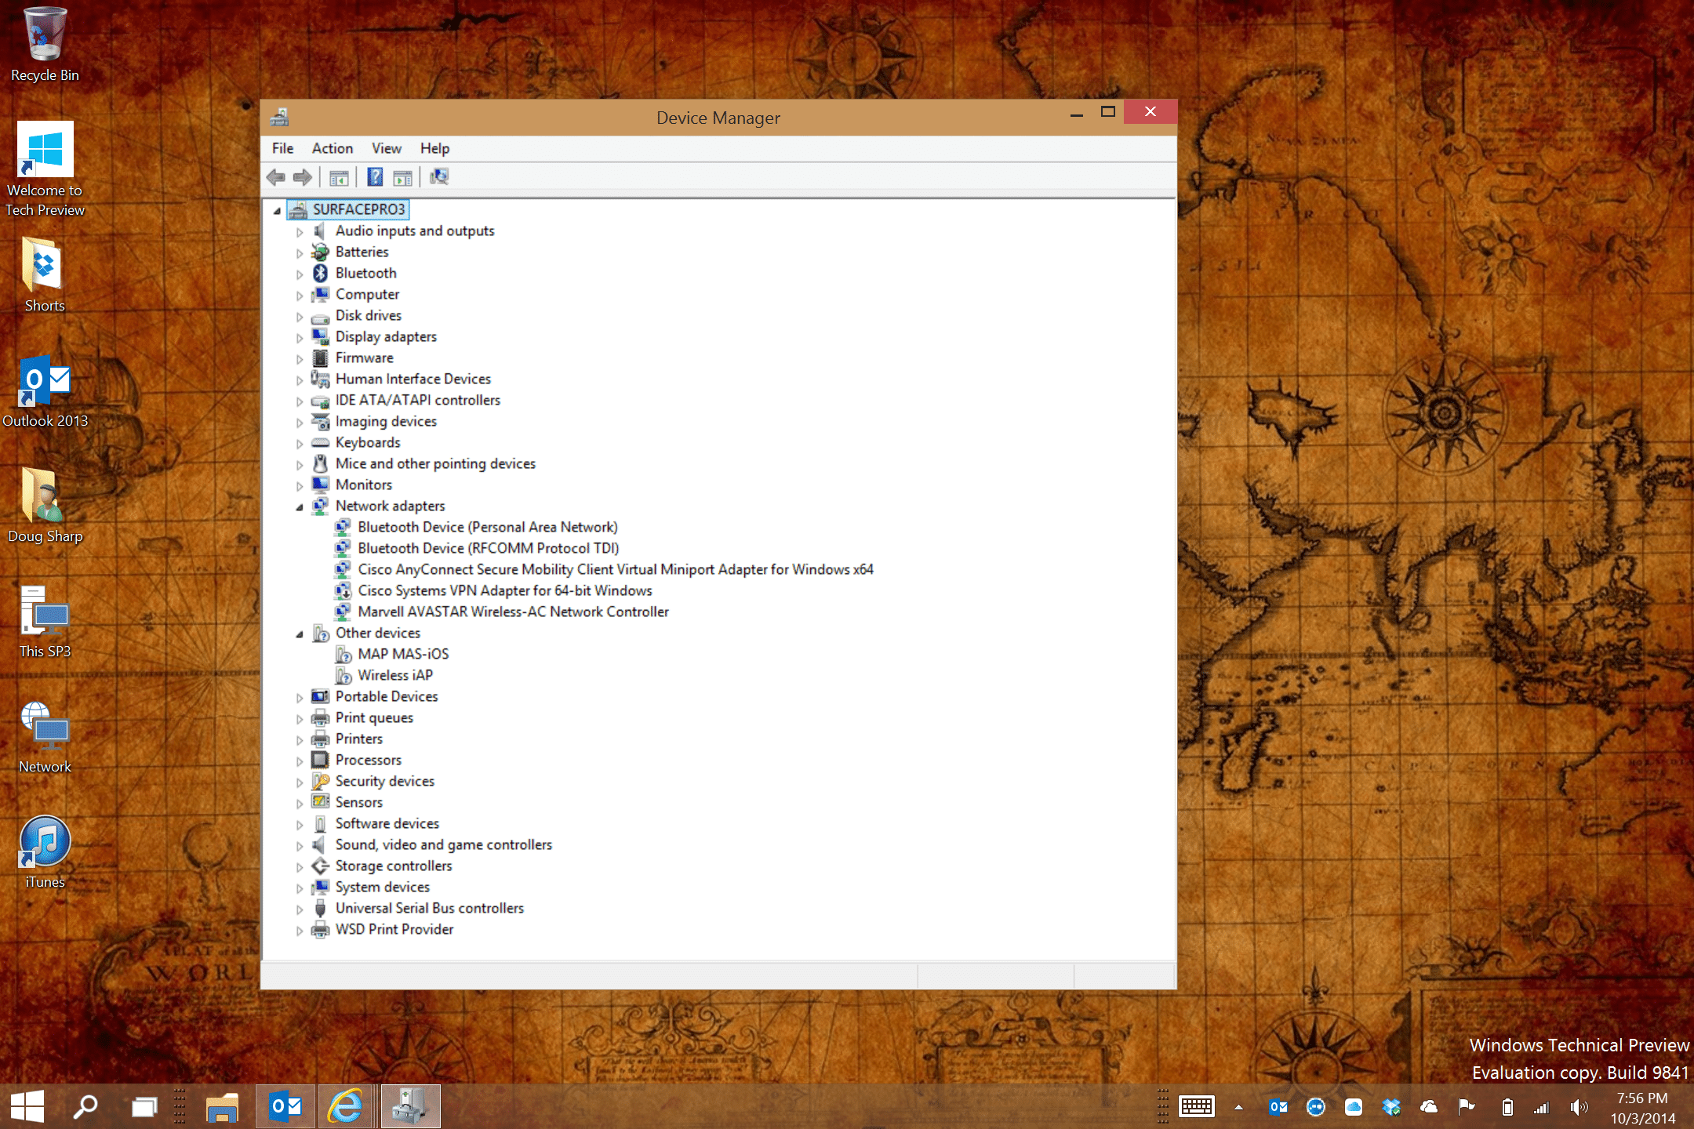The height and width of the screenshot is (1129, 1694).
Task: Click the Storage controllers icon
Action: 320,866
